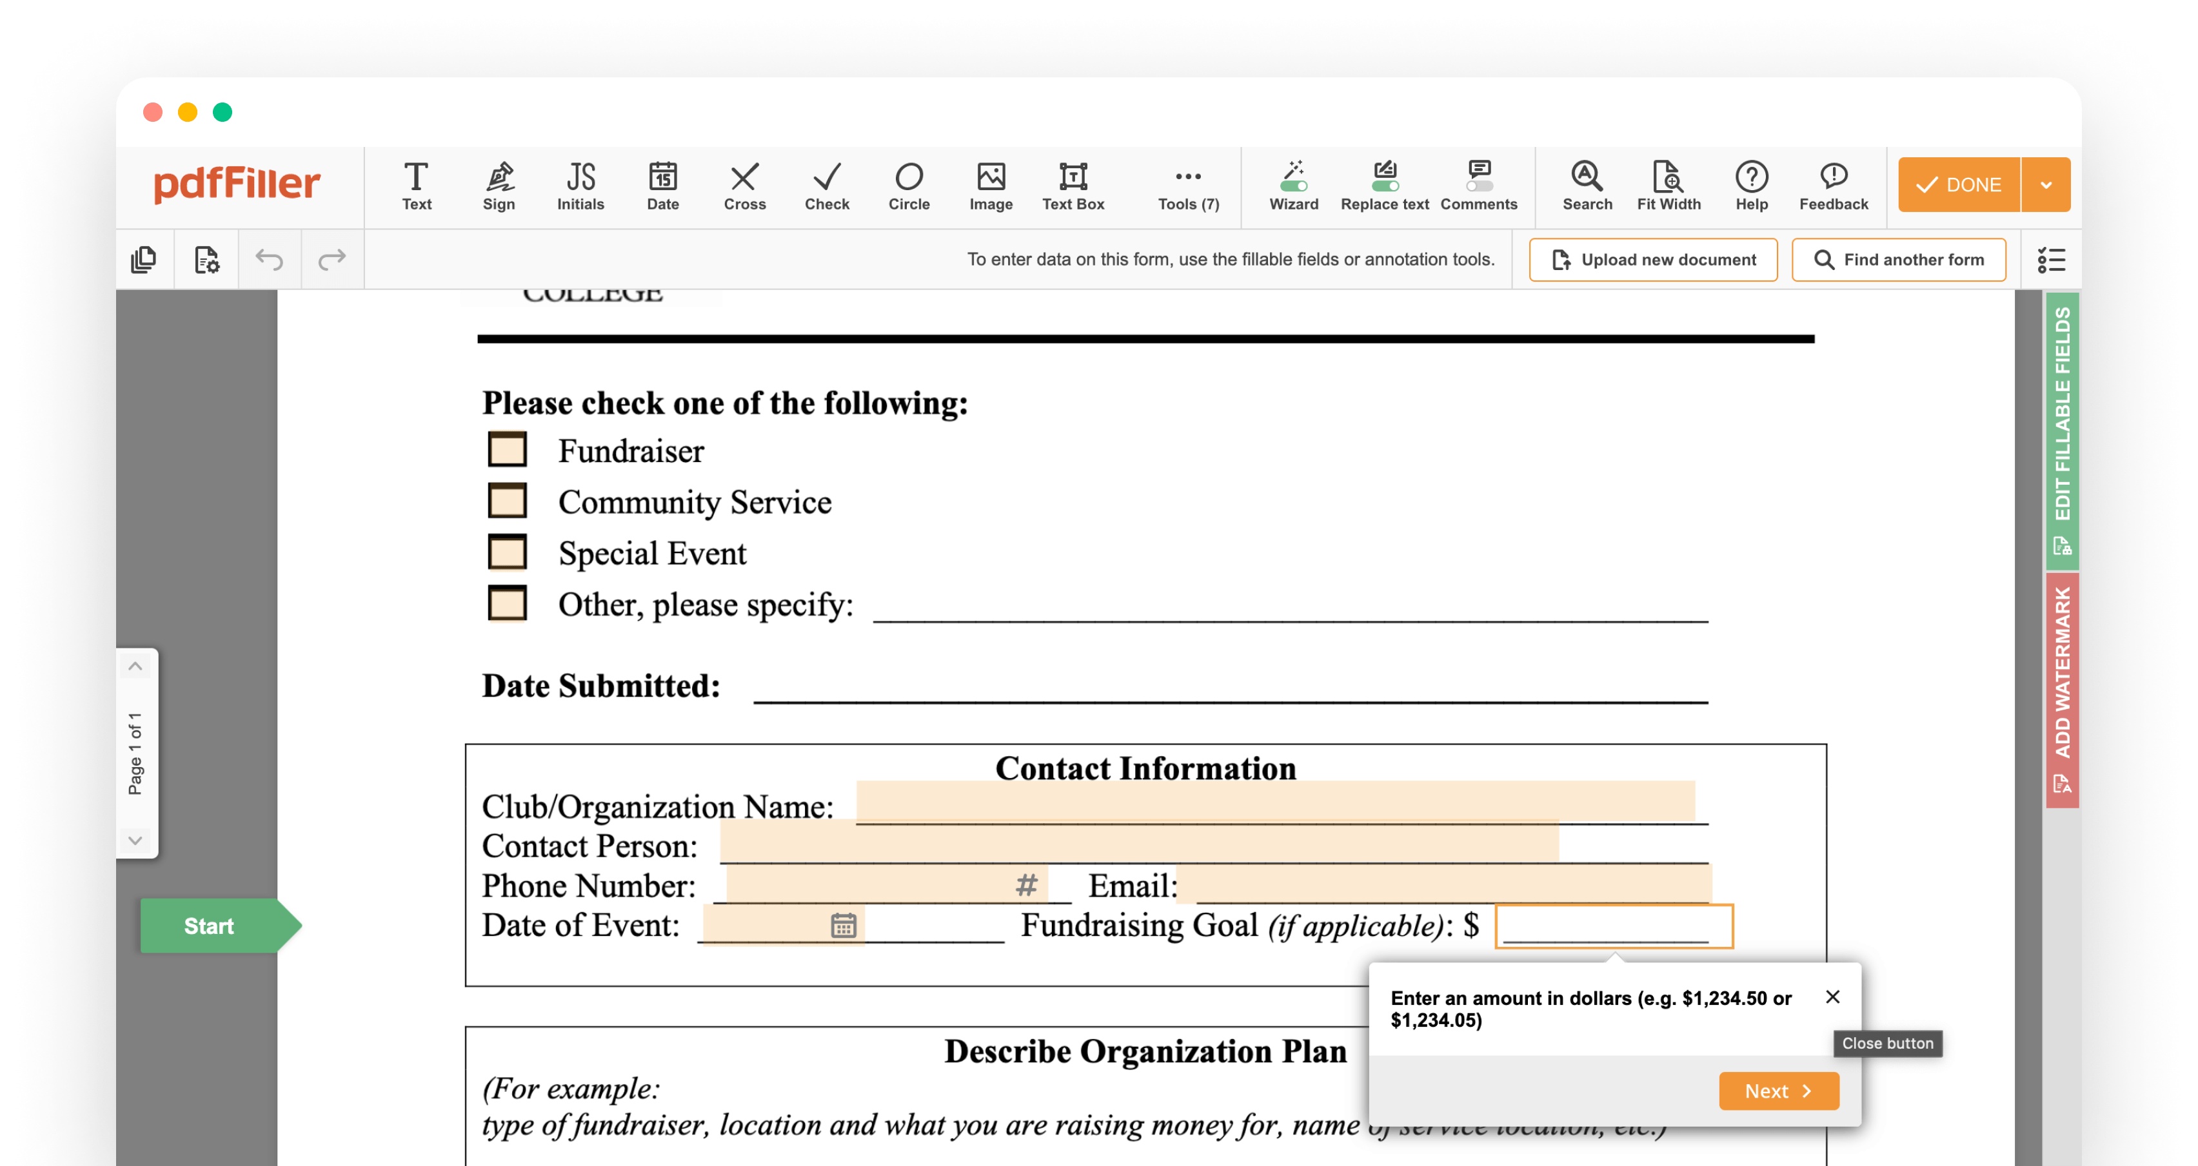The image size is (2198, 1166).
Task: Select the Image insert tool
Action: click(991, 185)
